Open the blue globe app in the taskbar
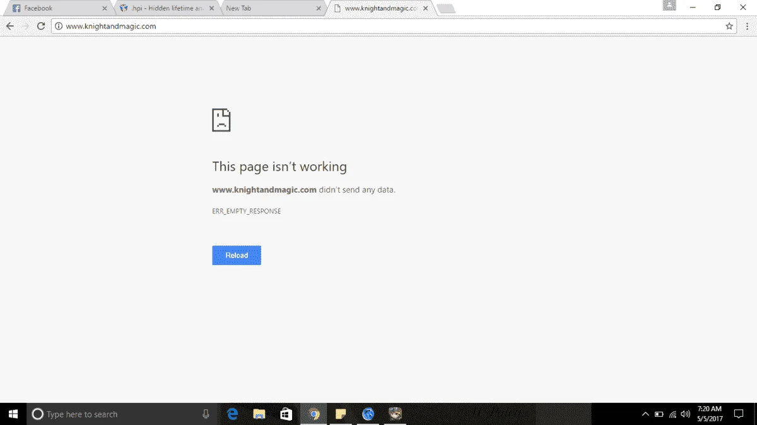This screenshot has width=757, height=425. coord(368,414)
